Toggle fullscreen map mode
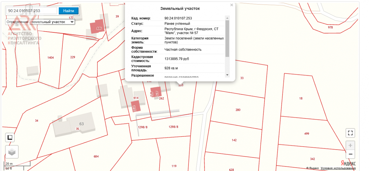This screenshot has width=369, height=171. tap(350, 133)
